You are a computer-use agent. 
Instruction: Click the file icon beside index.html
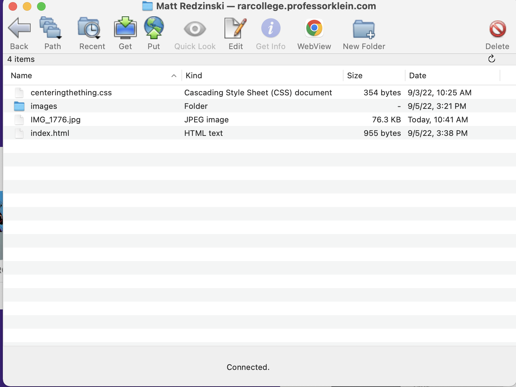coord(19,133)
